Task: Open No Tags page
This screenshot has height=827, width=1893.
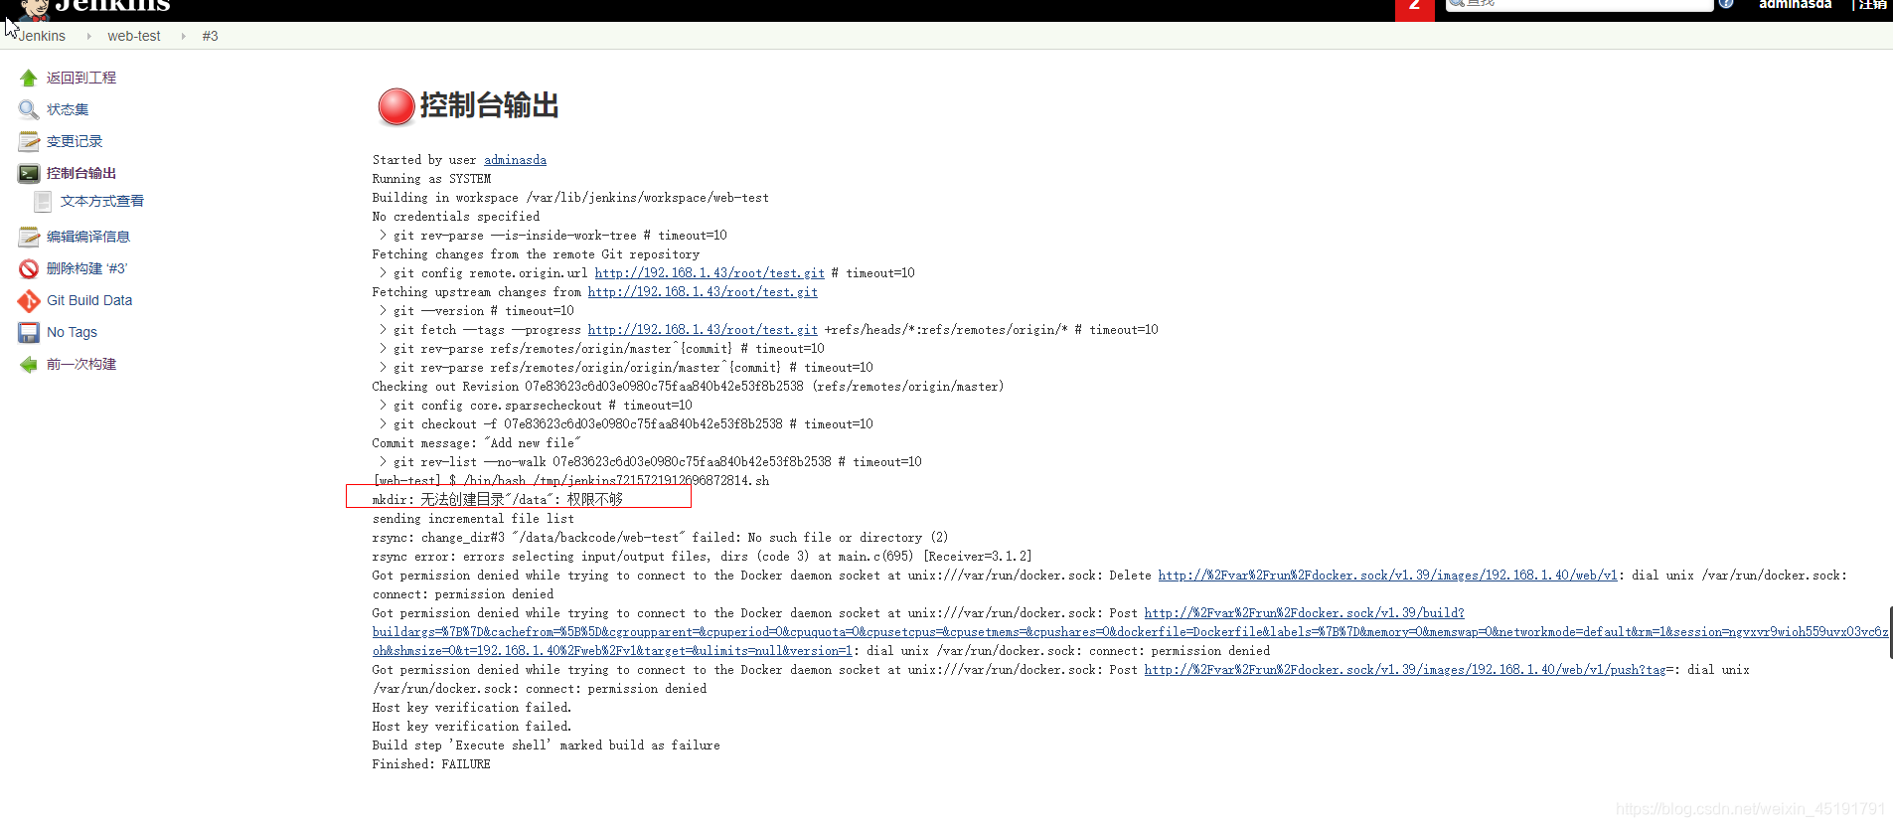Action: (72, 332)
